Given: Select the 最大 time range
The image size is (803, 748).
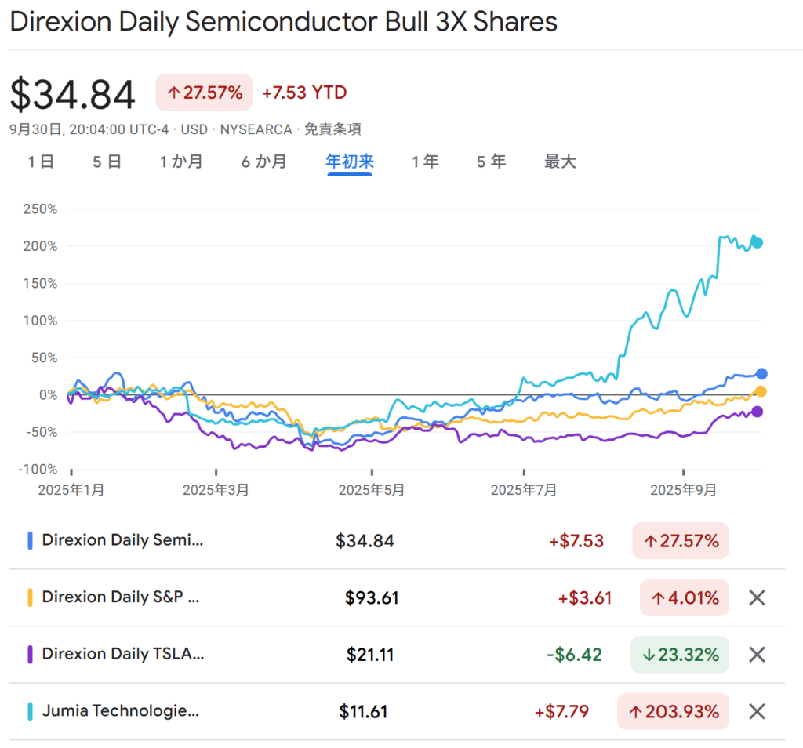Looking at the screenshot, I should [560, 162].
